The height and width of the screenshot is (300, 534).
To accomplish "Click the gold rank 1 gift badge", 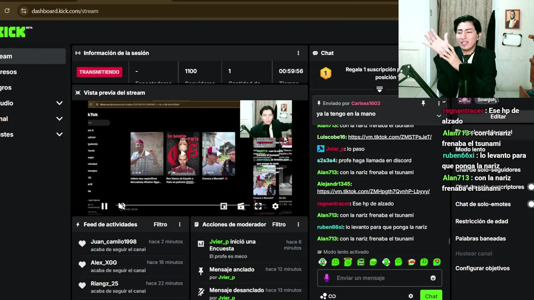I will tap(325, 73).
